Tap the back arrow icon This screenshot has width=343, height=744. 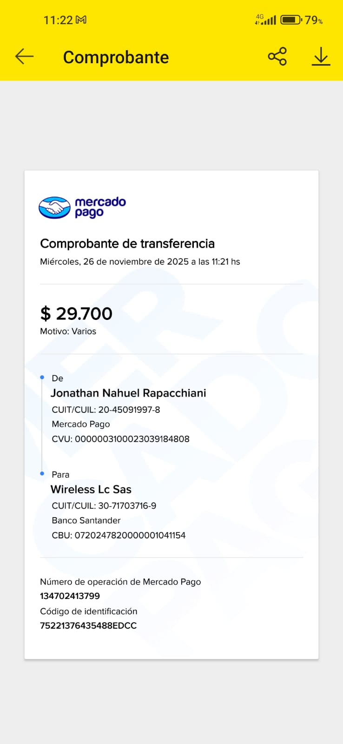click(x=25, y=57)
